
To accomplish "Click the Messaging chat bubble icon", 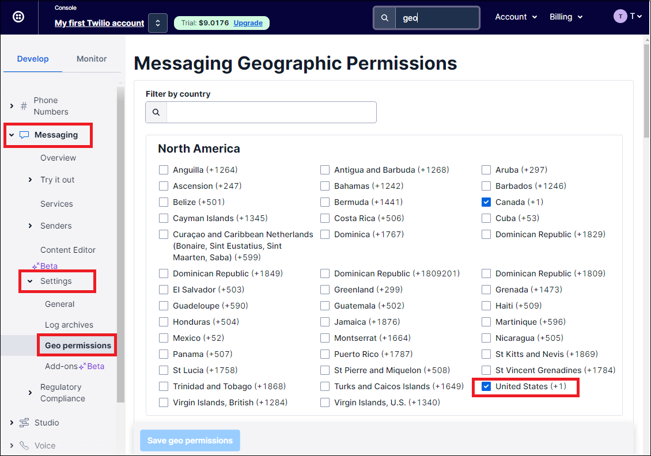I will [x=25, y=135].
